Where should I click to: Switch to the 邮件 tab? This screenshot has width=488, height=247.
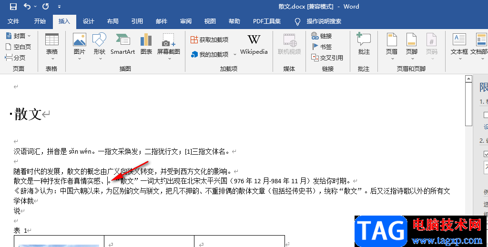(162, 21)
